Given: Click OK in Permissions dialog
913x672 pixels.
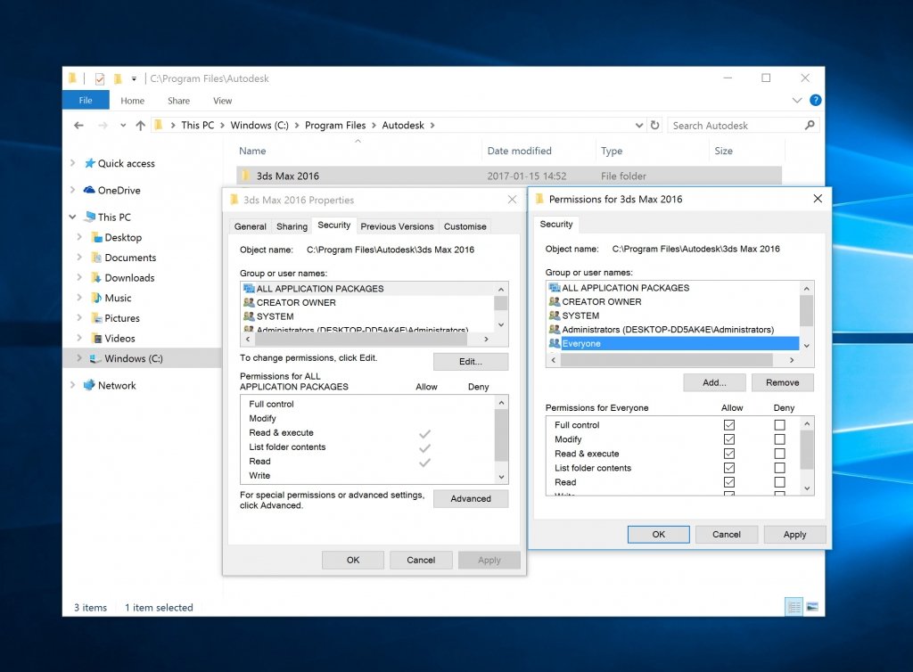Looking at the screenshot, I should pyautogui.click(x=659, y=534).
